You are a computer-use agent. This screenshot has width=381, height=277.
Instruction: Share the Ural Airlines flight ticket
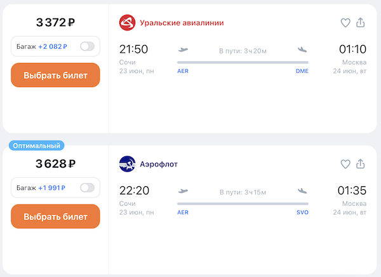[361, 23]
